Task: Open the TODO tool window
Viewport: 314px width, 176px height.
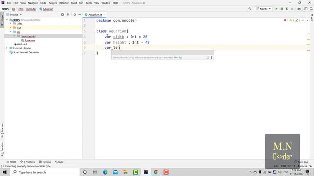Action: click(x=11, y=162)
